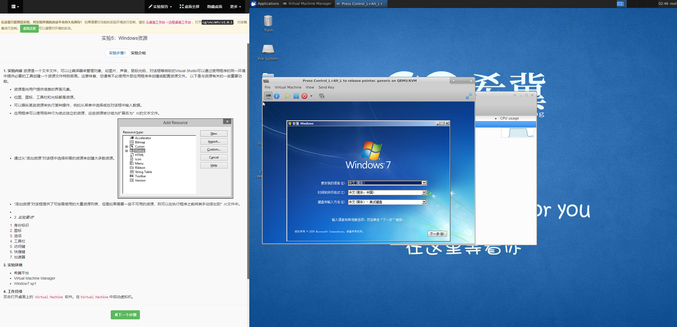Click the green 桌面还原 button
Screen dimensions: 677x327
pos(29,28)
